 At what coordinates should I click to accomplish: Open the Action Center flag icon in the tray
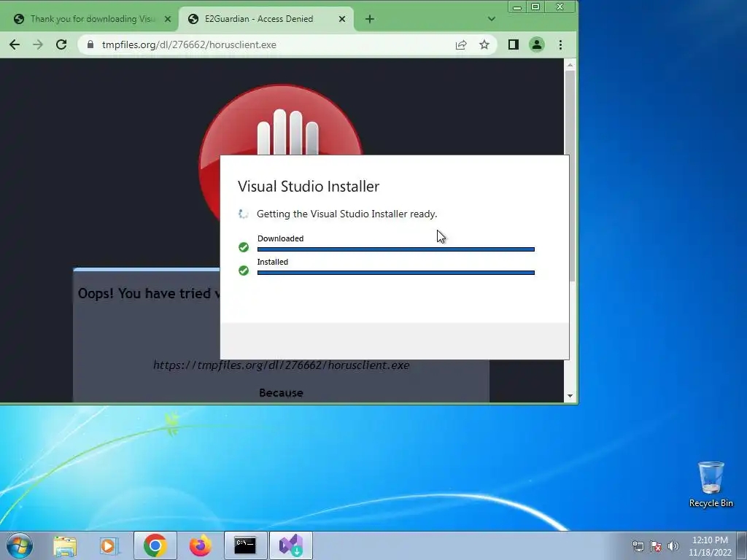click(656, 546)
